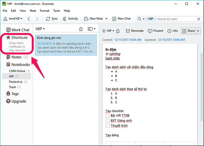Click the tag icon next to HiP in note header
The height and width of the screenshot is (146, 204).
(118, 31)
